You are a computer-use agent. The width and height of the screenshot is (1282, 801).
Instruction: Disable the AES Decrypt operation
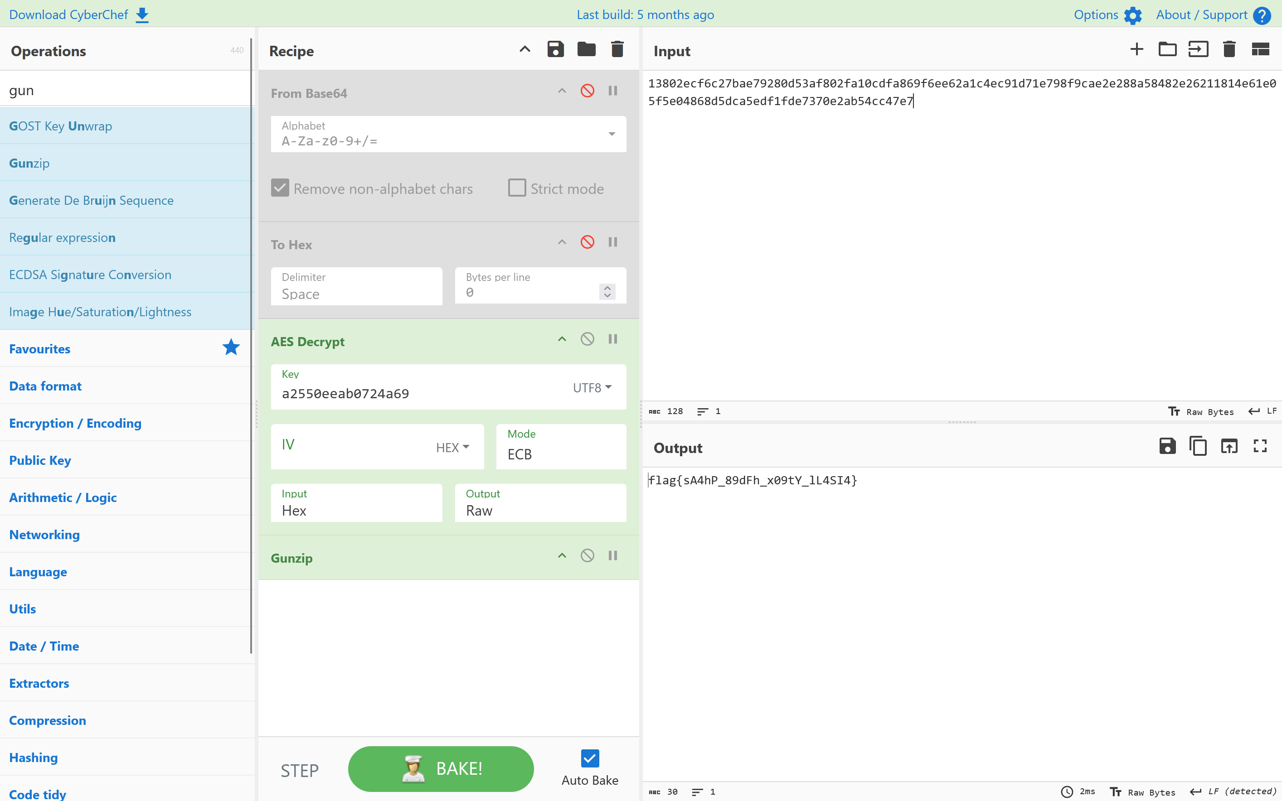pyautogui.click(x=587, y=339)
